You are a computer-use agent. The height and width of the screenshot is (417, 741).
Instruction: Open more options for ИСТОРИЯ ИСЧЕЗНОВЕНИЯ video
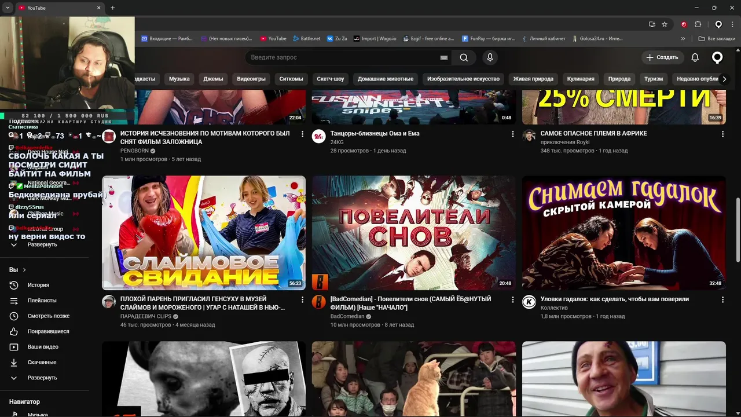pyautogui.click(x=302, y=134)
